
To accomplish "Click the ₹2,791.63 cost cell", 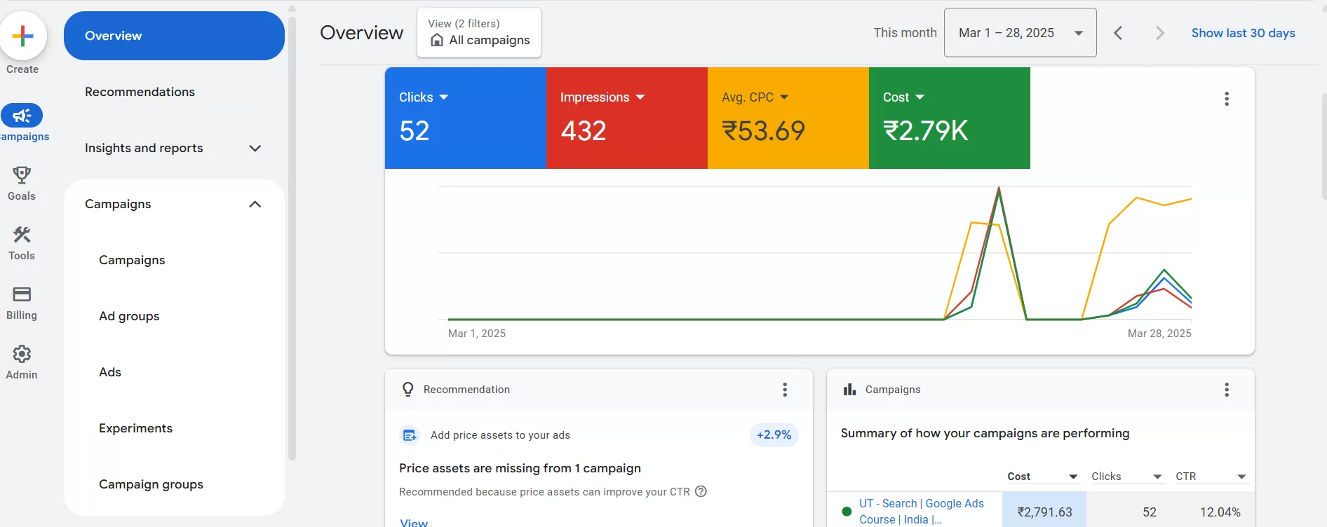I will click(1044, 512).
